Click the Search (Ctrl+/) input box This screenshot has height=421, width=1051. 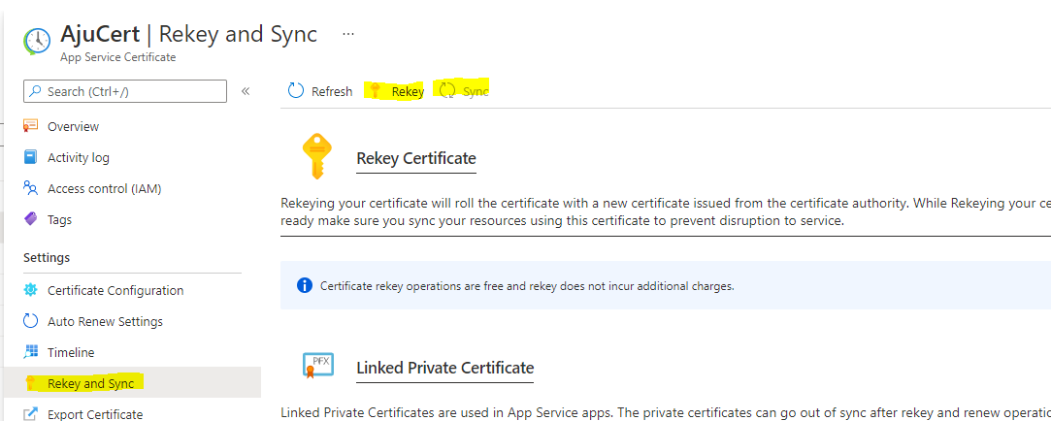click(x=125, y=91)
